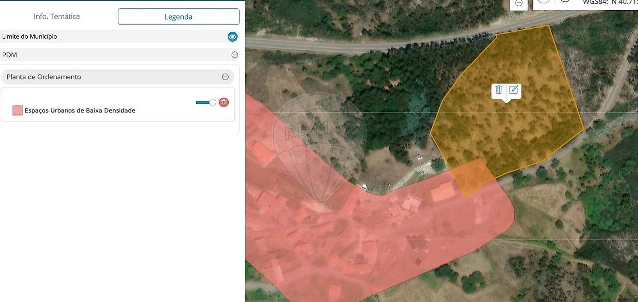This screenshot has width=638, height=302.
Task: Switch to the Info. Temática tab
Action: pos(57,16)
